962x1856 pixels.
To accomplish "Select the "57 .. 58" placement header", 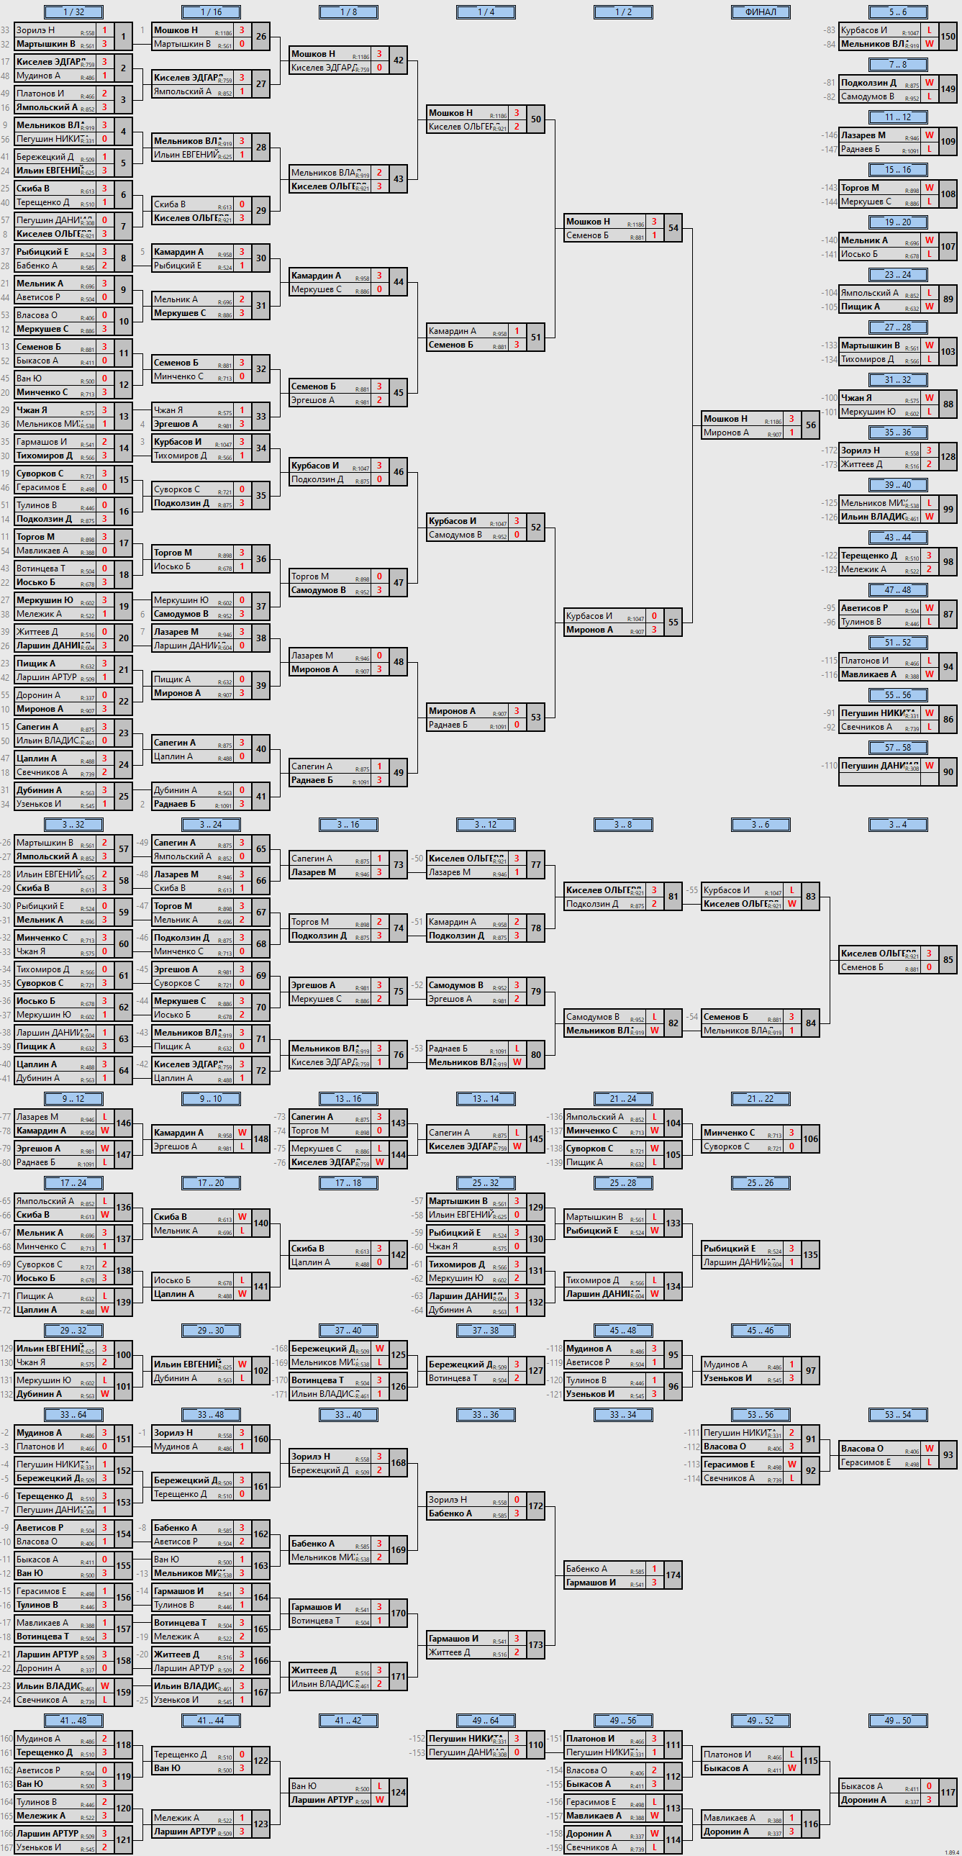I will [899, 748].
